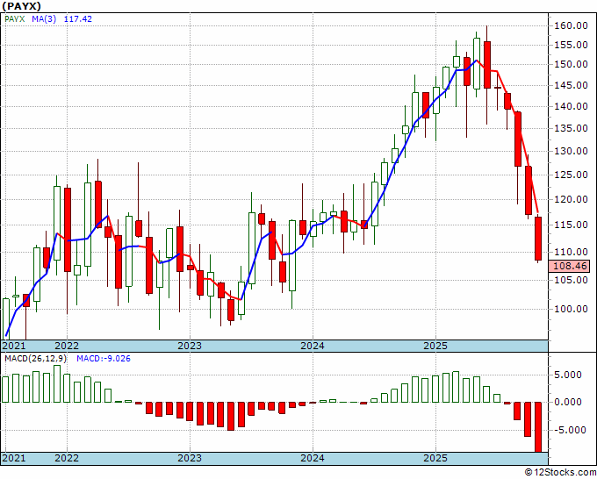Click the 0.000 MACD axis label
597x479 pixels.
(568, 402)
